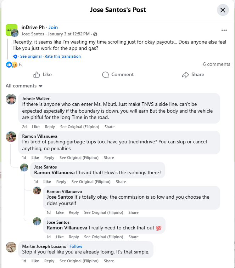This screenshot has height=268, width=235.
Task: Open the All comments sort dropdown
Action: [x=24, y=86]
